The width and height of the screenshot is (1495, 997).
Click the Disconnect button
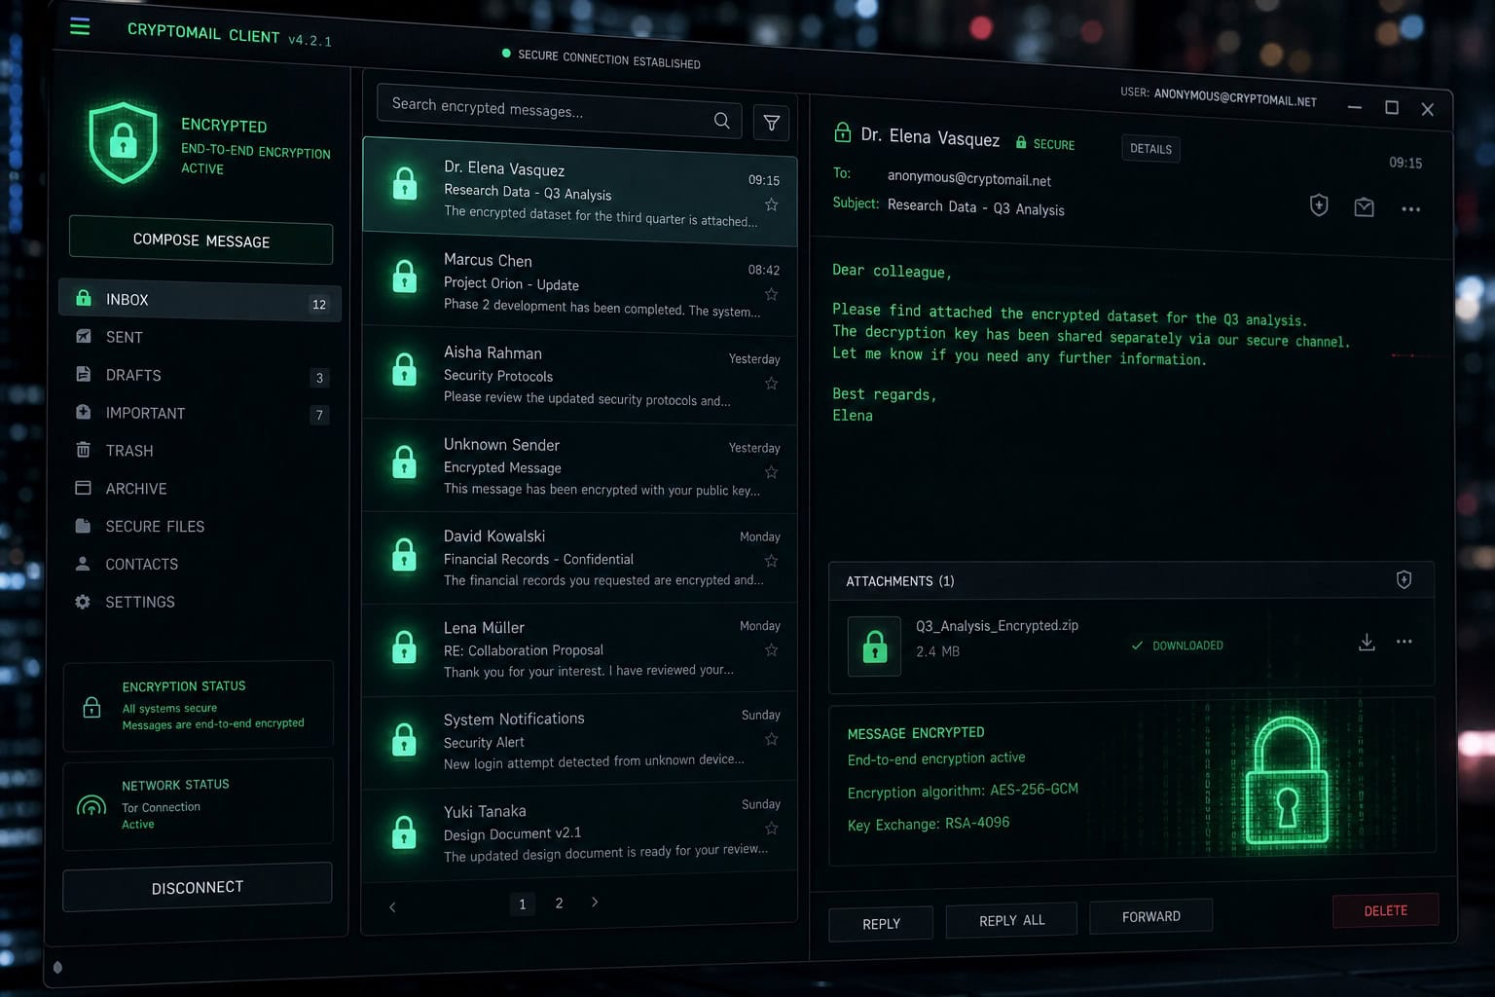198,887
